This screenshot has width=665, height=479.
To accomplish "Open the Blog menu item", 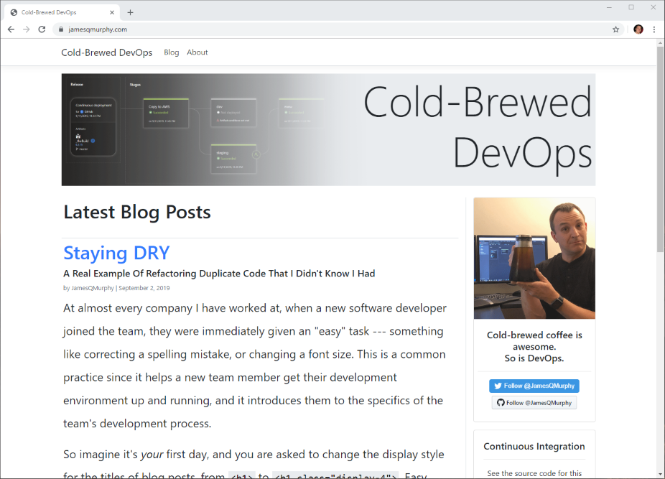I will tap(171, 52).
